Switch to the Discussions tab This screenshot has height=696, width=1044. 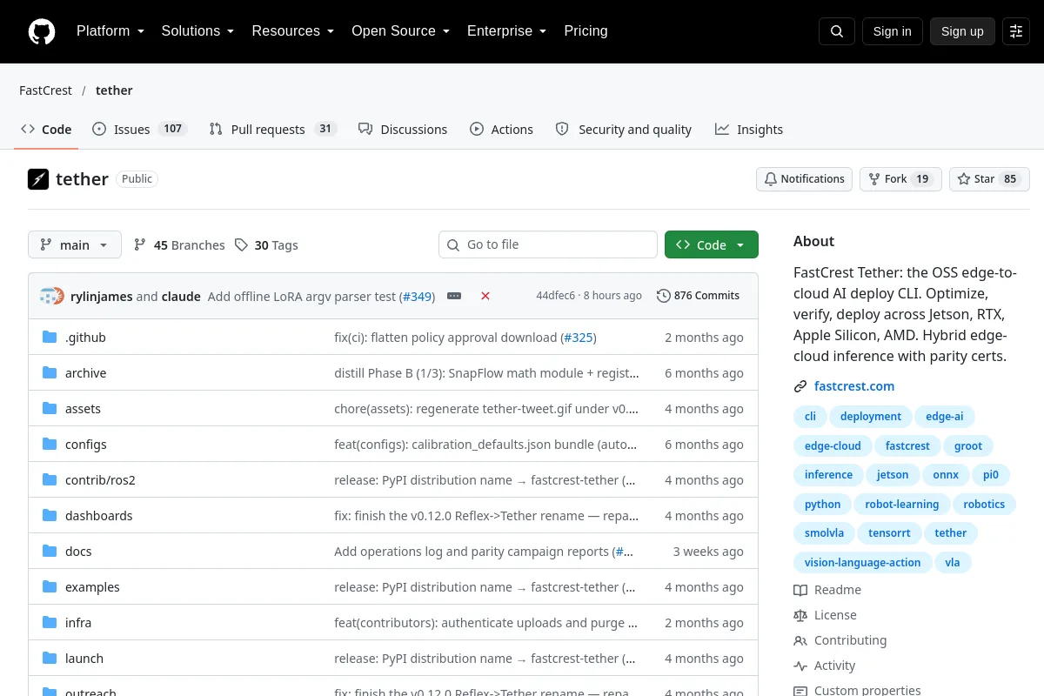coord(403,130)
